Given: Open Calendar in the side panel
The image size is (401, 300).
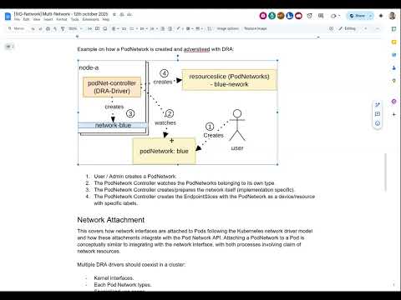Looking at the screenshot, I should pos(393,29).
